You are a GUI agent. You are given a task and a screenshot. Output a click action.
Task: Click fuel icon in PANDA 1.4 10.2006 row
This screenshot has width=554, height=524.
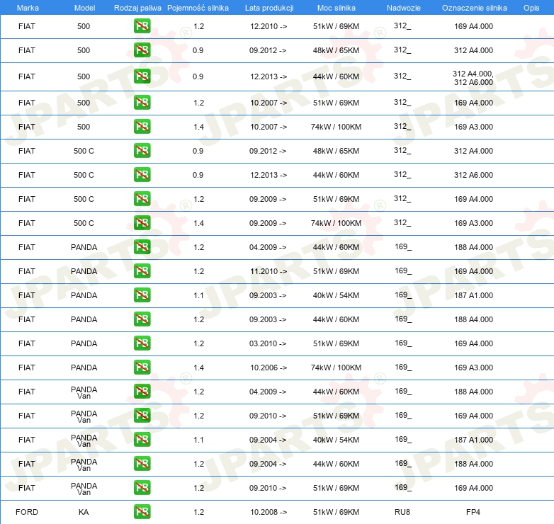pos(142,368)
